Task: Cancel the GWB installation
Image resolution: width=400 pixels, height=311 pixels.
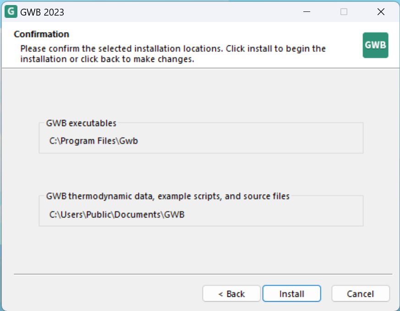Action: 360,294
